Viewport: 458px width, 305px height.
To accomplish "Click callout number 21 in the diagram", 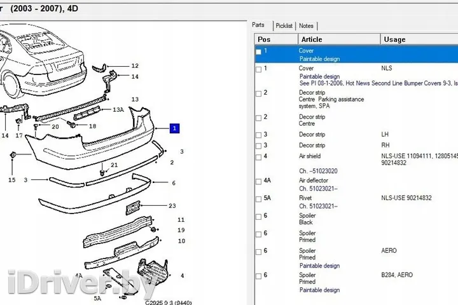I will click(114, 165).
